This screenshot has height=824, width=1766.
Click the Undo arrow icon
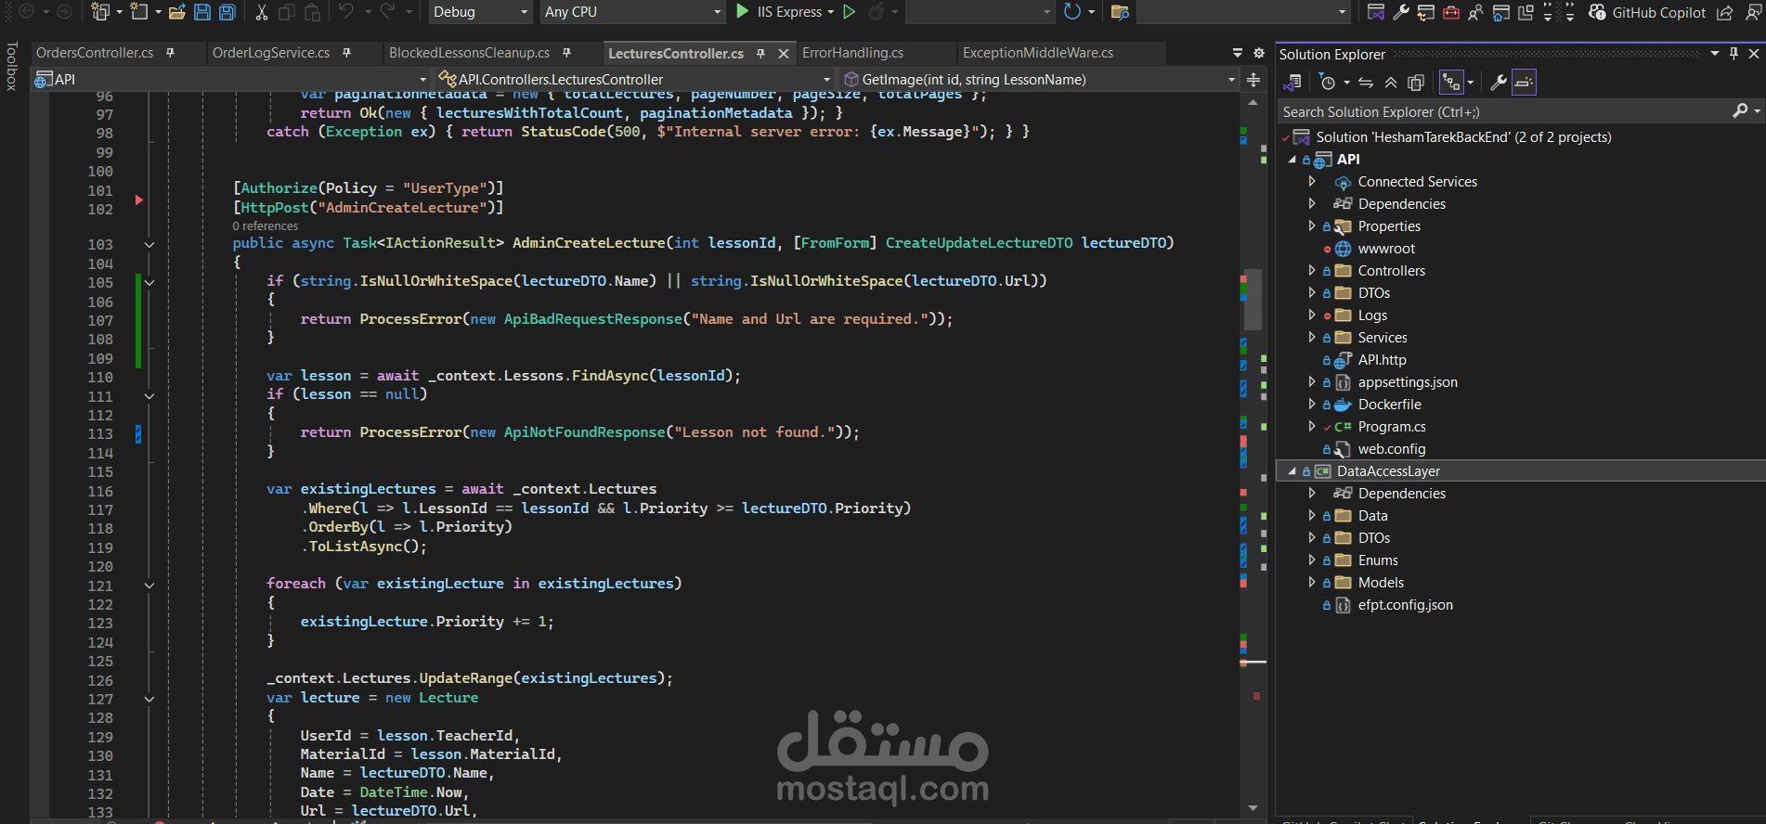346,12
